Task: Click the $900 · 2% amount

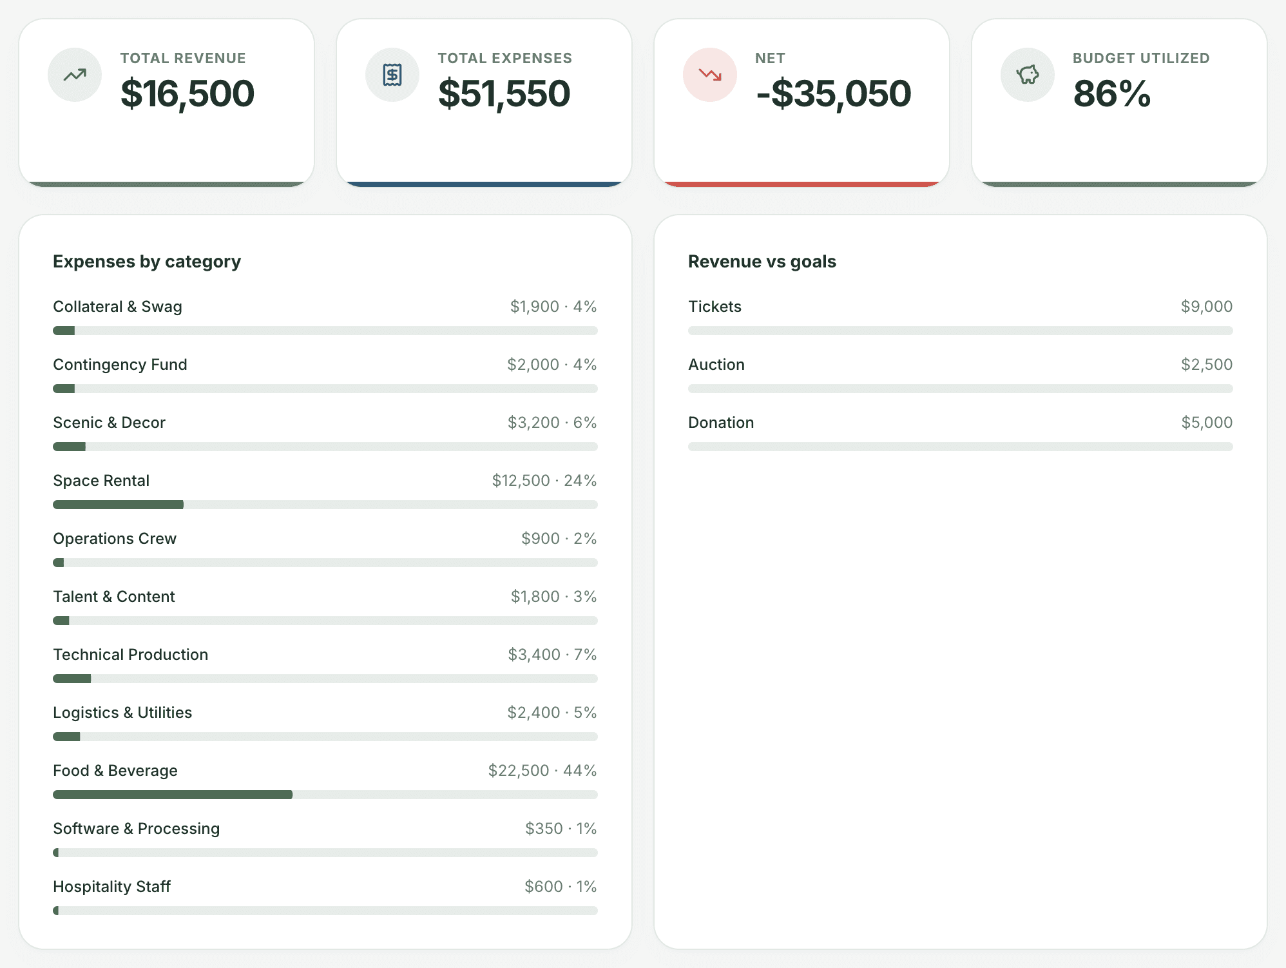Action: coord(559,539)
